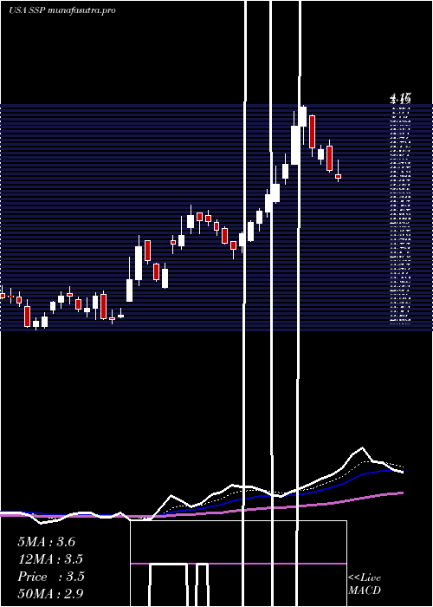The width and height of the screenshot is (433, 607).
Task: Click the top price label above the axis
Action: tap(400, 99)
